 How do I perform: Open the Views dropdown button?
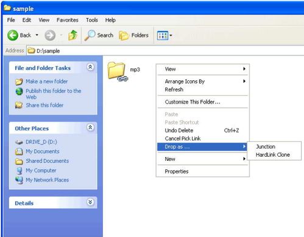164,35
